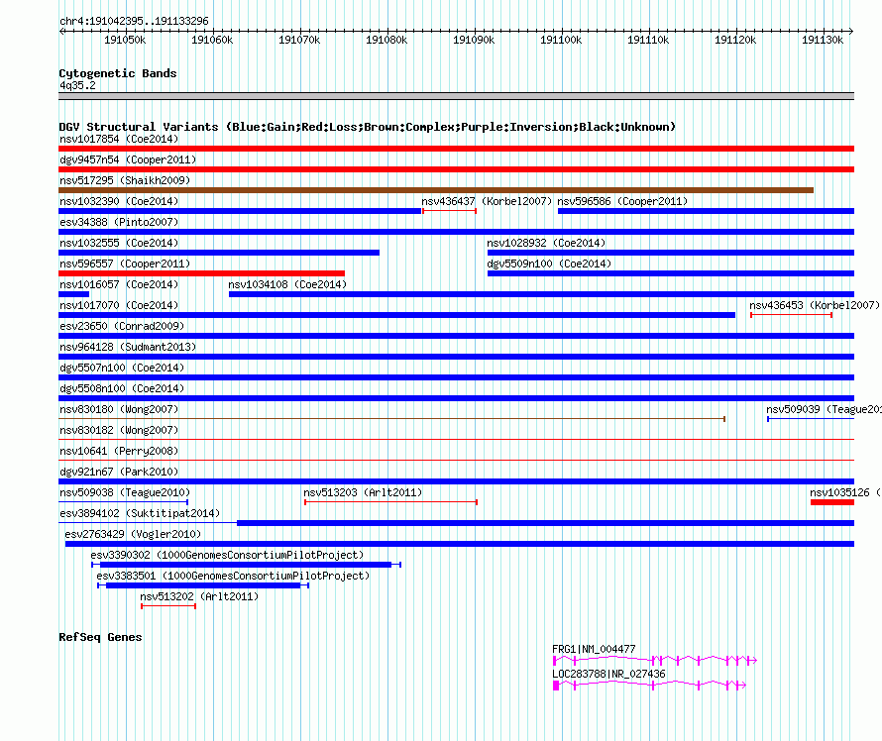The height and width of the screenshot is (741, 882).
Task: Open esv34388 (Pinto2007) variant entry
Action: click(x=119, y=222)
